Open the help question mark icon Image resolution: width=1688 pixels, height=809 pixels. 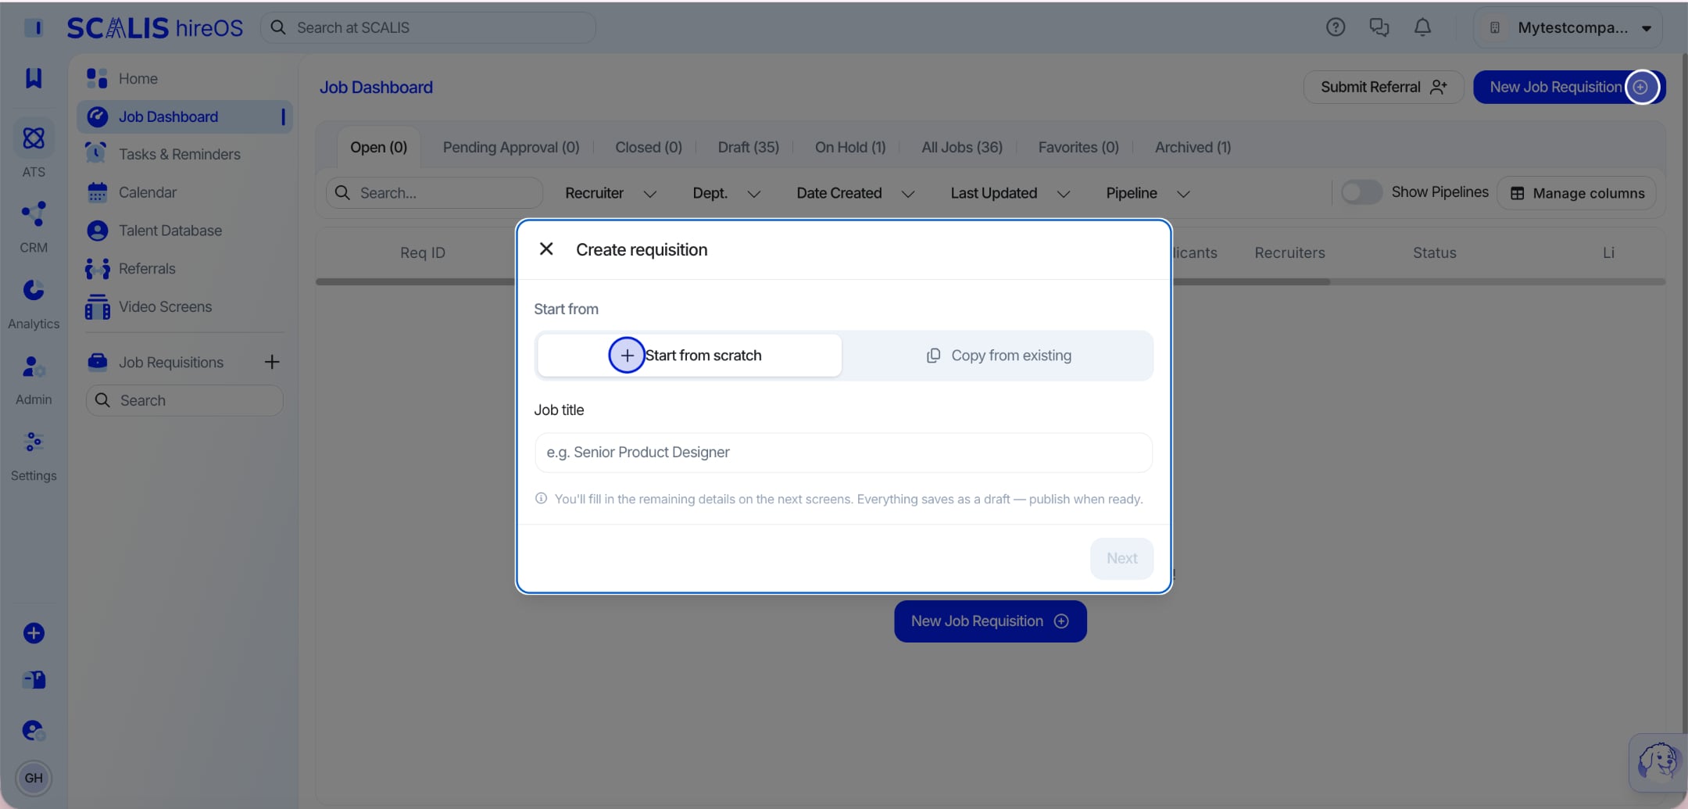point(1336,27)
